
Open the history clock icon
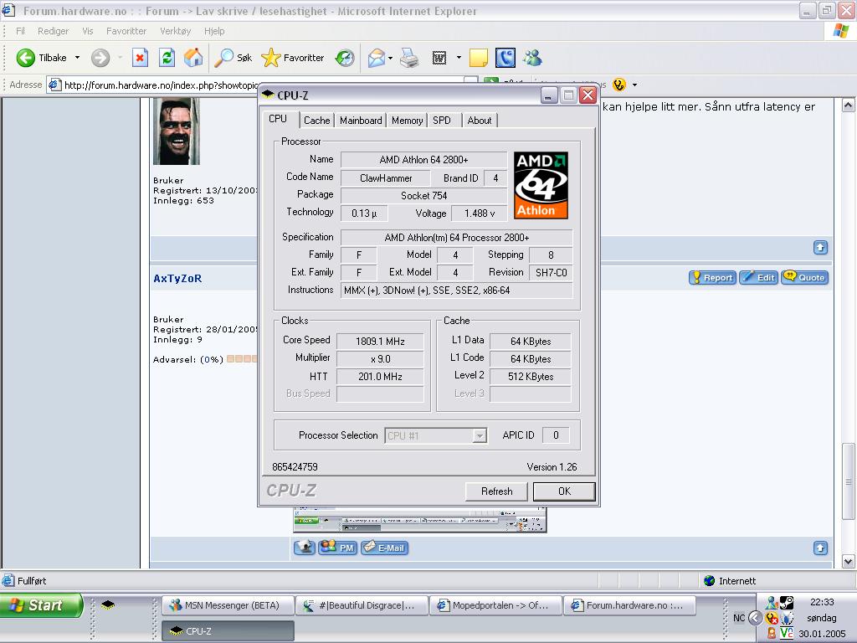(345, 58)
